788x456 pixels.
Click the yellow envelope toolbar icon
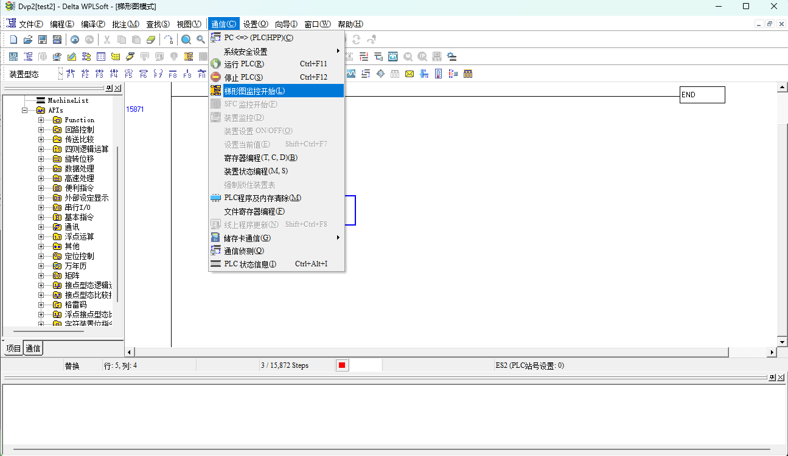tap(410, 74)
